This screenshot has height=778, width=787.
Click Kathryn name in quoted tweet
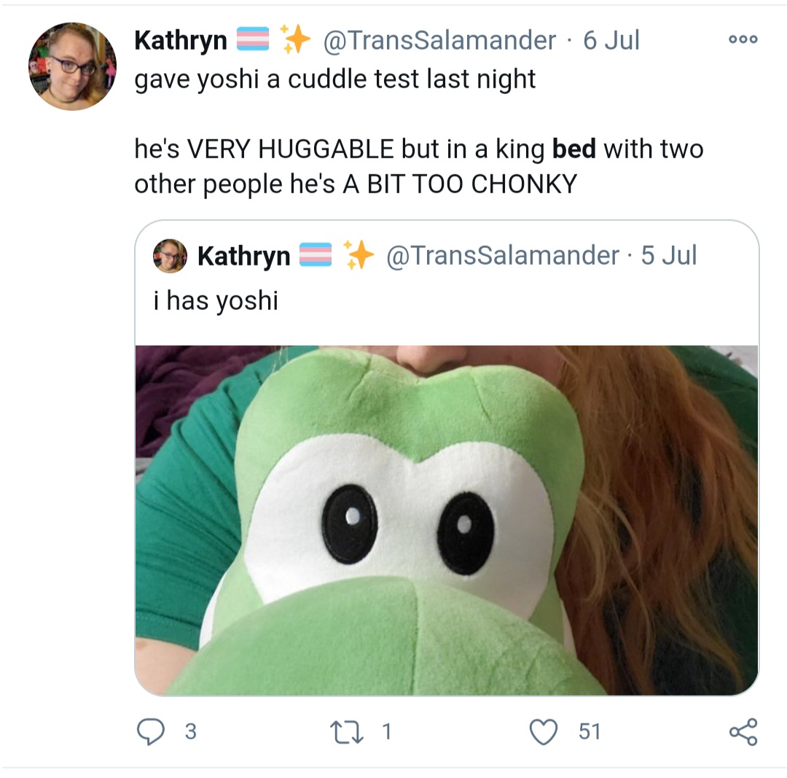(x=244, y=256)
